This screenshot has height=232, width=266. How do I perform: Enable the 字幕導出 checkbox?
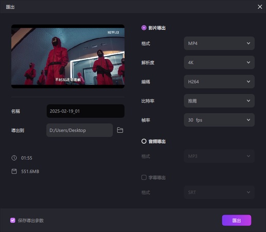click(x=144, y=177)
